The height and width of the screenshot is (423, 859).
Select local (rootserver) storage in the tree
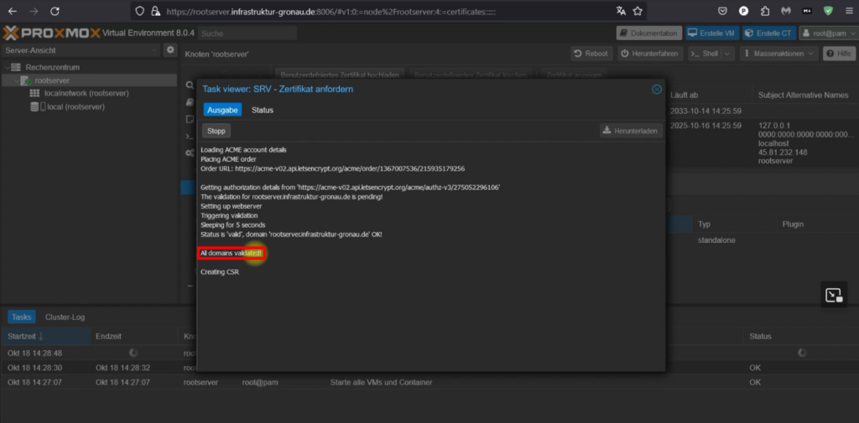pos(75,107)
